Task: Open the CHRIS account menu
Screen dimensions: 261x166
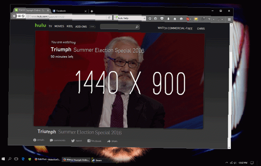Action: 201,29
